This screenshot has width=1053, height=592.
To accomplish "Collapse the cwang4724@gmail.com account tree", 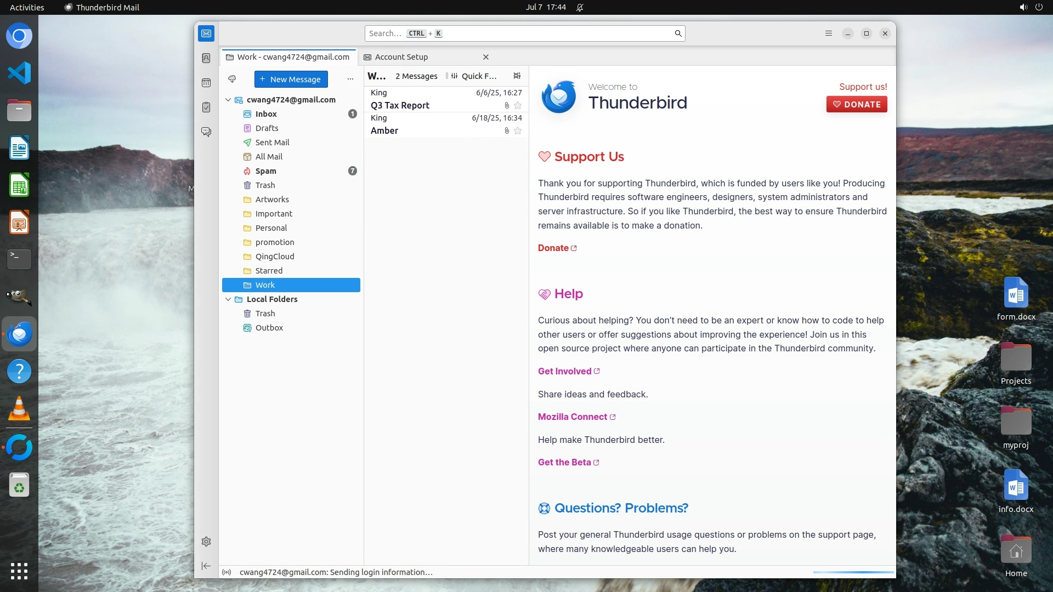I will [x=228, y=100].
